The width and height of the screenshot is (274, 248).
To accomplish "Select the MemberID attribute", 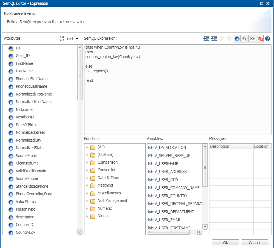I will pyautogui.click(x=25, y=117).
